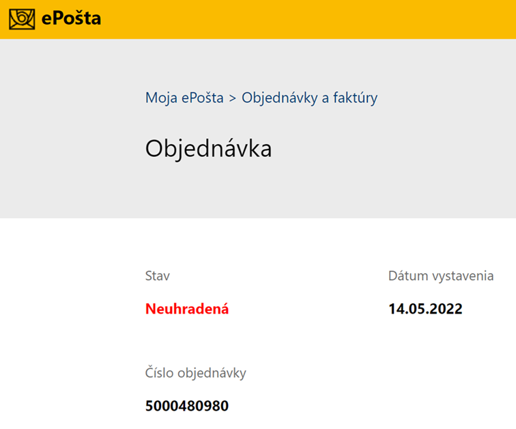Open the ePošta wordmark in the header
This screenshot has width=516, height=429.
(x=71, y=18)
